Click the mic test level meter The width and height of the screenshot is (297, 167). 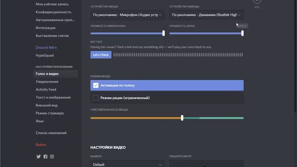tap(178, 55)
